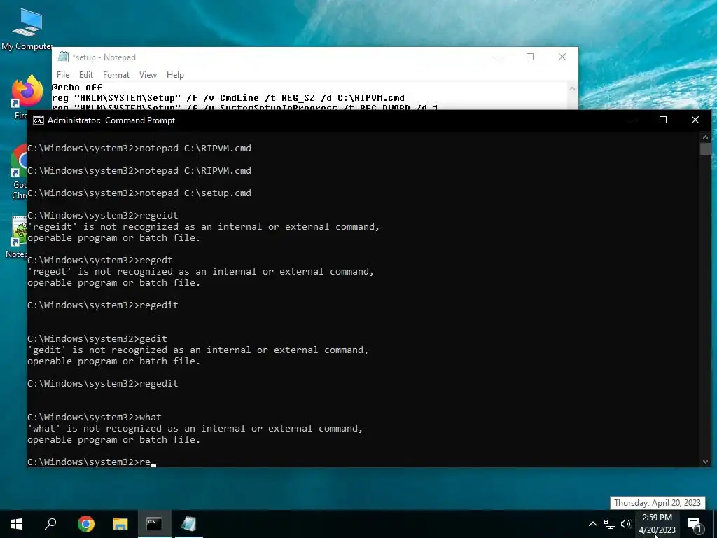
Task: Click the Command Prompt scrollbar thumb
Action: point(705,149)
